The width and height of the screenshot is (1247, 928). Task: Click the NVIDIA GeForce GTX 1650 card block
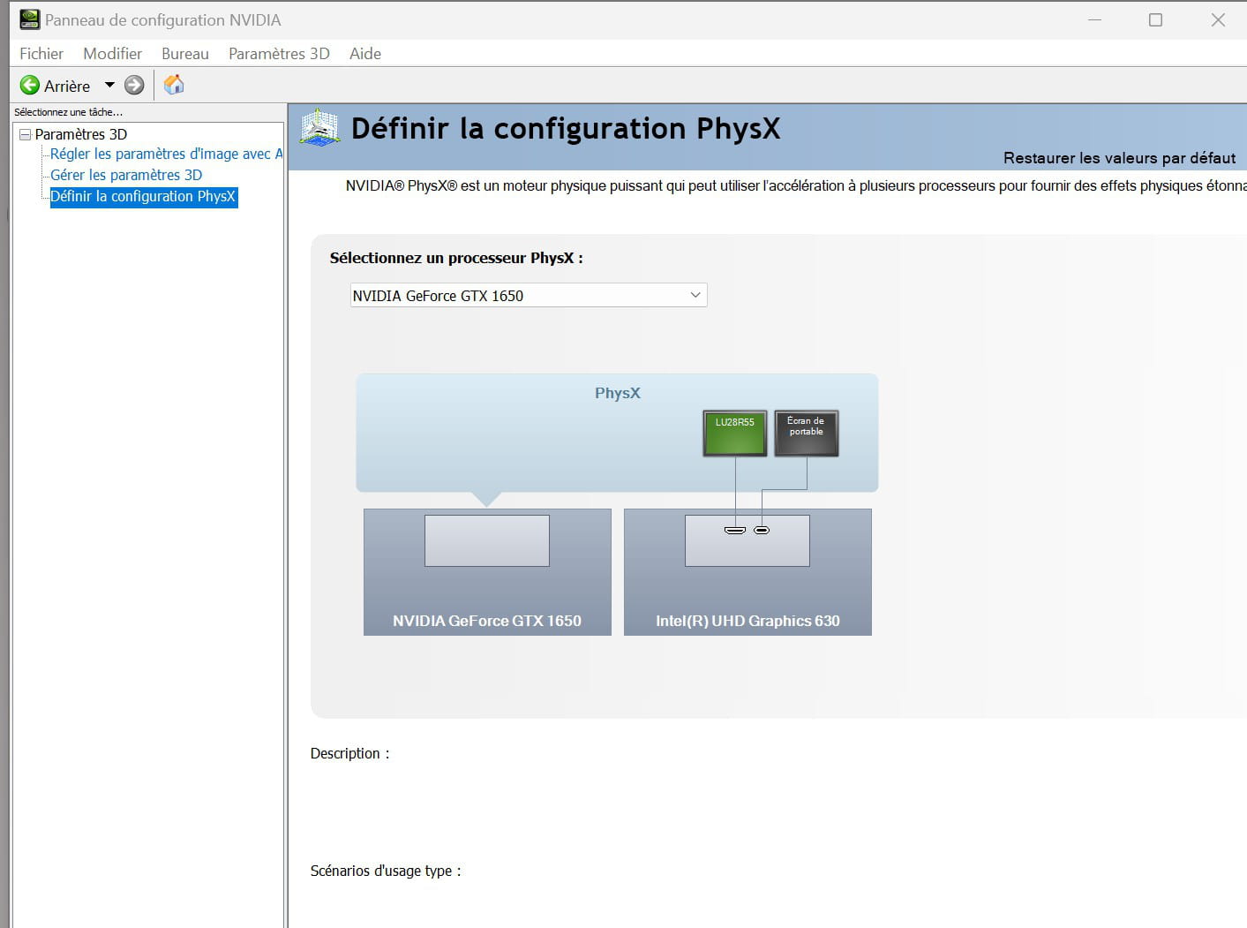(x=487, y=572)
